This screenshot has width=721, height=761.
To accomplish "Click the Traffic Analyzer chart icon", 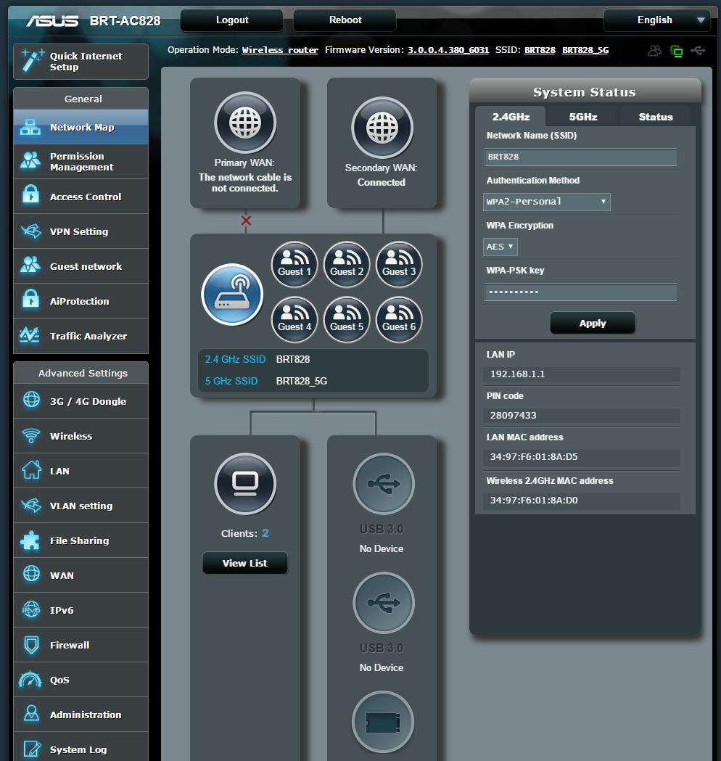I will (30, 335).
